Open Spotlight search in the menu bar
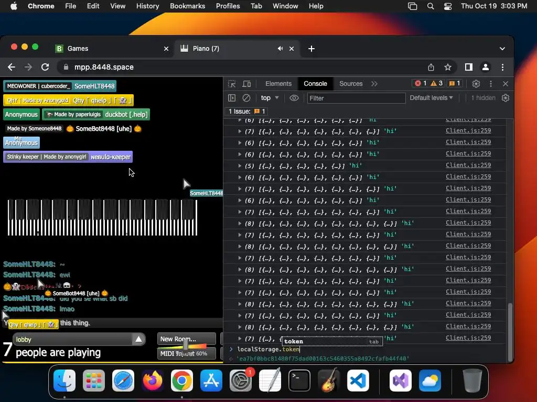The width and height of the screenshot is (537, 402). point(431,6)
